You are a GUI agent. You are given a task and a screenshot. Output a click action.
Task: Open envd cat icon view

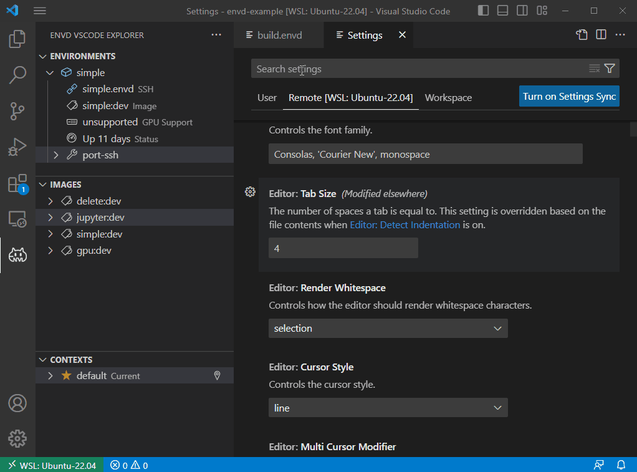[17, 255]
